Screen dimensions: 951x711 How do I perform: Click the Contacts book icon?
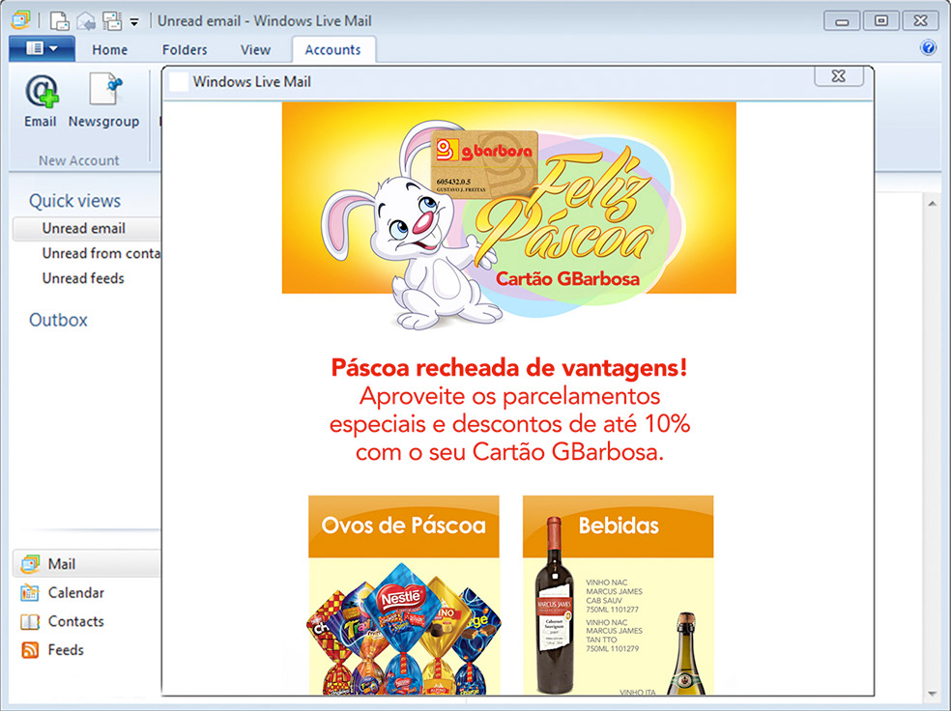pyautogui.click(x=30, y=621)
